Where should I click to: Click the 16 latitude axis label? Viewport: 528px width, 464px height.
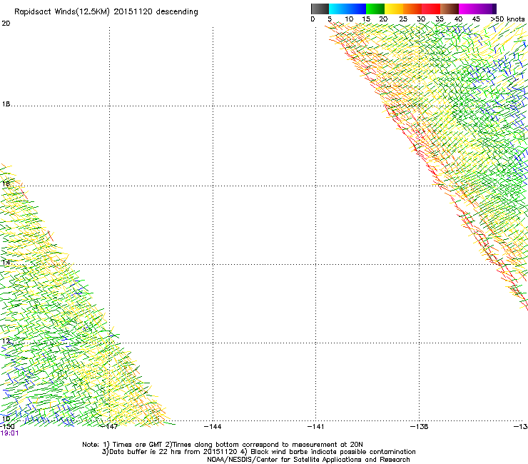pos(6,183)
